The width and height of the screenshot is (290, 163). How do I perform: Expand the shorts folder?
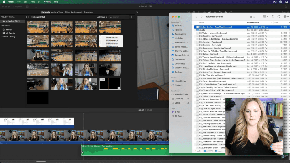(x=195, y=30)
